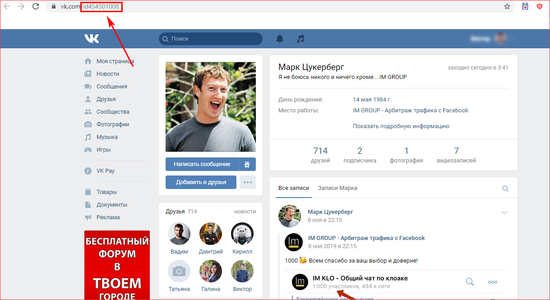Switch to Записи Марка tab
This screenshot has height=300, width=550.
337,188
